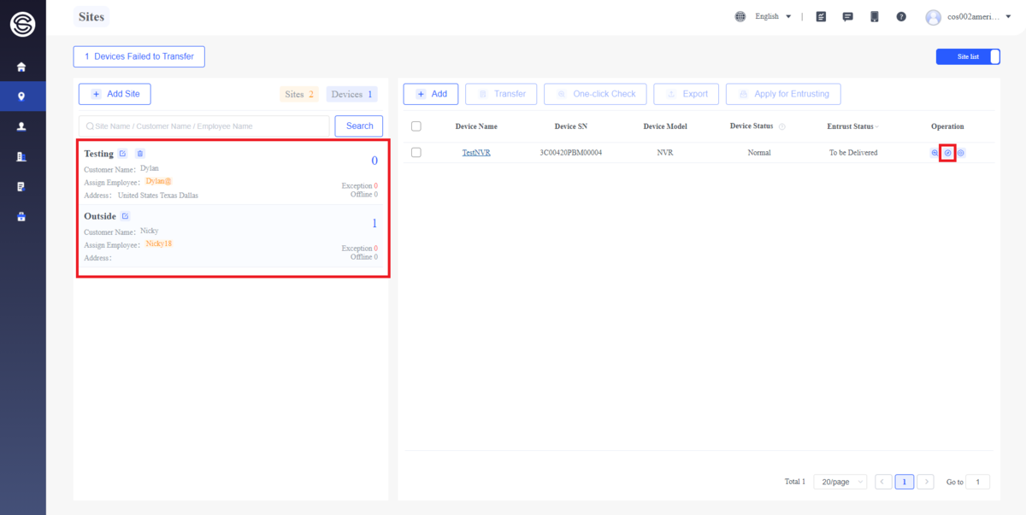Open the building icon in the sidebar

[x=21, y=156]
